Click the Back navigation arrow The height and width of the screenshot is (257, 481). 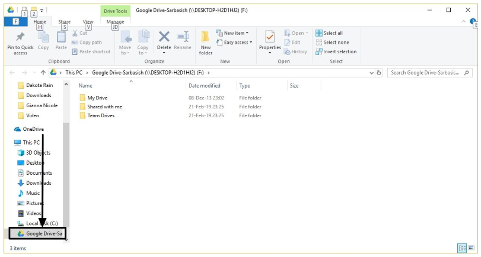point(12,73)
